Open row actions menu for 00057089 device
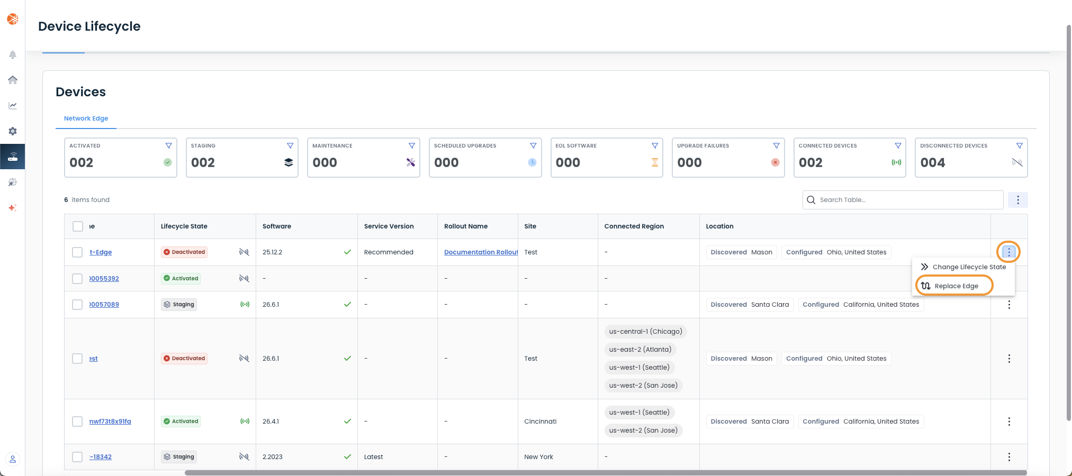Image resolution: width=1072 pixels, height=476 pixels. click(x=1009, y=305)
